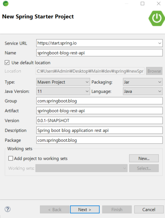Focus the Package input field

tap(99, 140)
